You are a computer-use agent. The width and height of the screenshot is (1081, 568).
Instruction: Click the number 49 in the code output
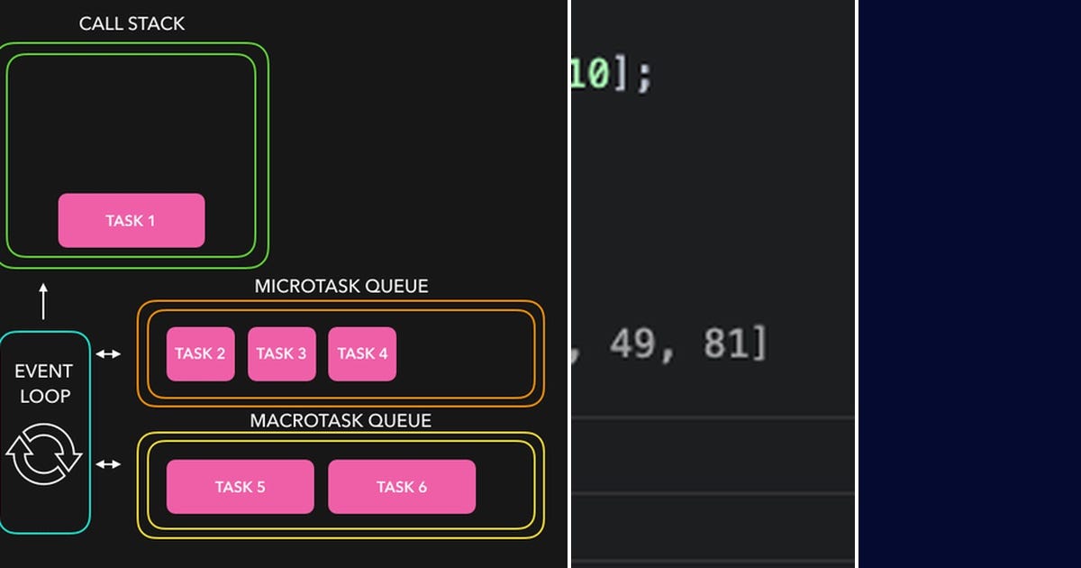(x=631, y=344)
